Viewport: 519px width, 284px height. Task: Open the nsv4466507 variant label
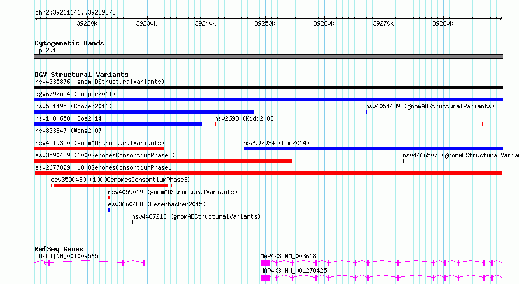coord(461,155)
